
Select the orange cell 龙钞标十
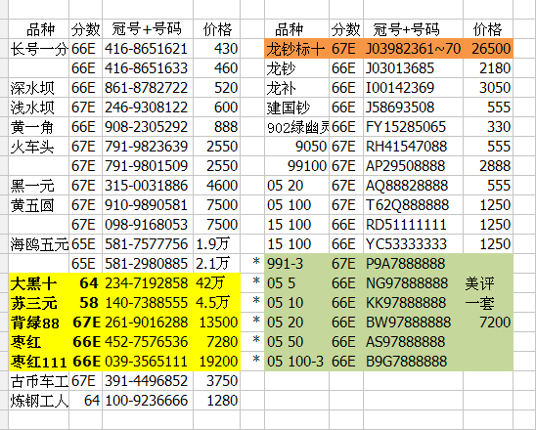tap(296, 49)
